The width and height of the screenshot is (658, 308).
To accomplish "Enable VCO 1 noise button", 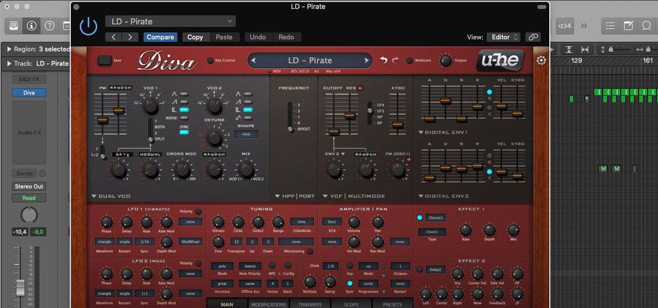I will click(x=184, y=118).
